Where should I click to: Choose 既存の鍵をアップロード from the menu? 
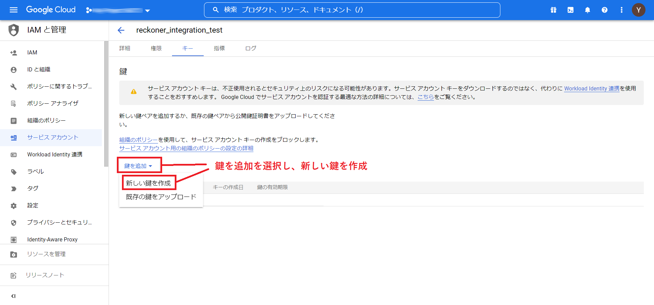(x=161, y=197)
